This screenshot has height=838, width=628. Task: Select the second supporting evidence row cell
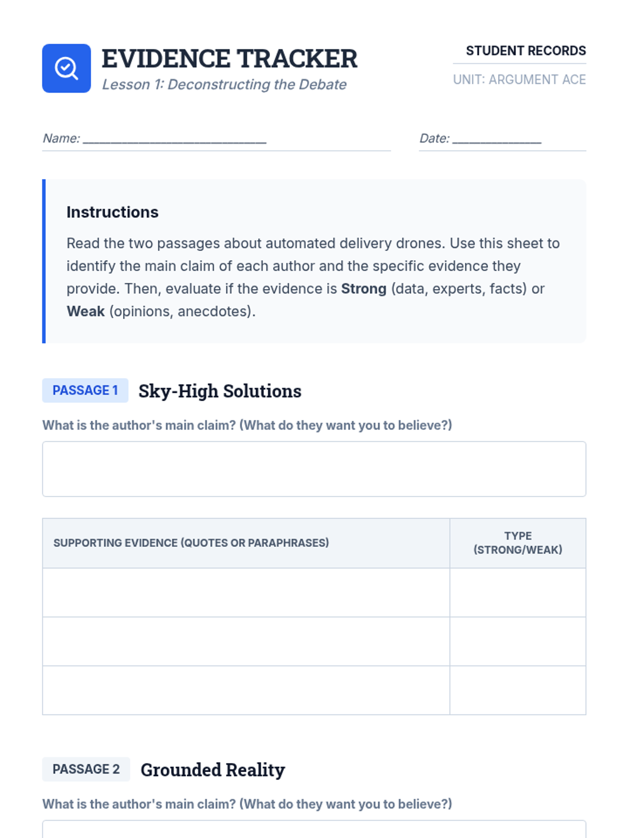pyautogui.click(x=246, y=641)
